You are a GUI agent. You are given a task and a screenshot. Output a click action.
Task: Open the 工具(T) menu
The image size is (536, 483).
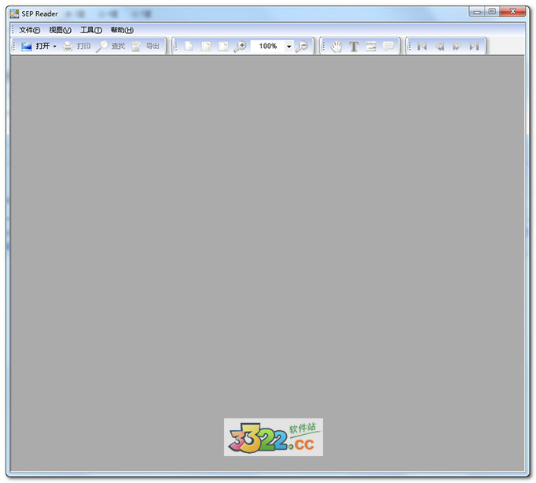[x=91, y=30]
